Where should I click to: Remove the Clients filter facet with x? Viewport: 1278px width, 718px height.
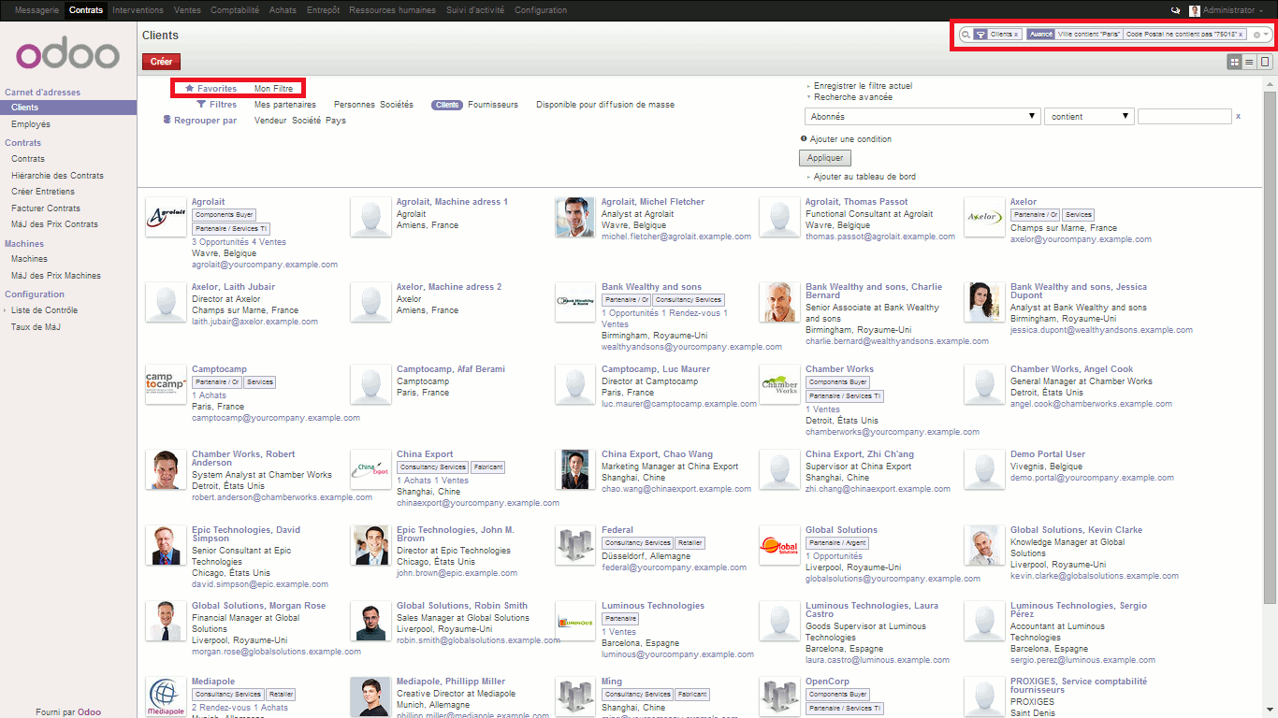point(1016,34)
